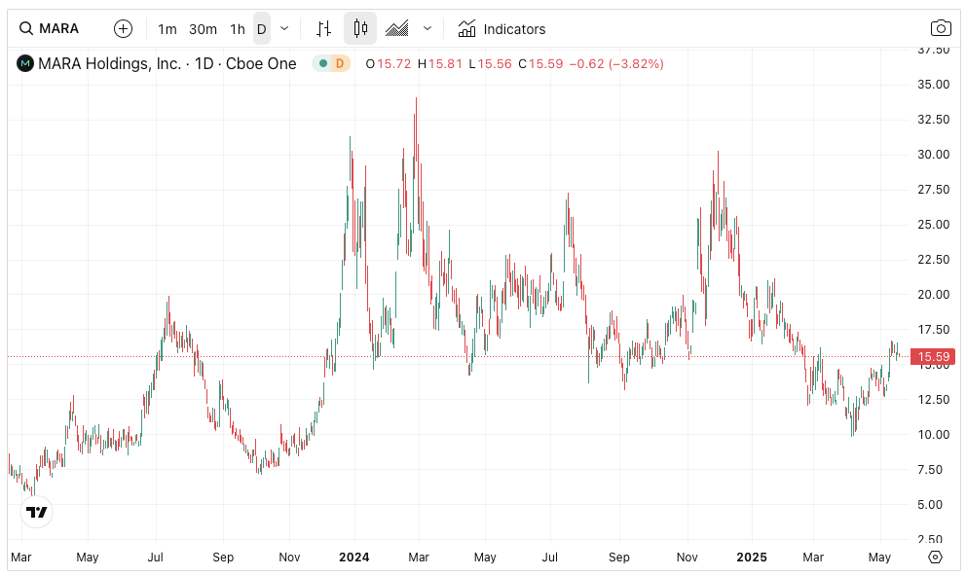Select the candles chart style
The height and width of the screenshot is (576, 966).
360,29
